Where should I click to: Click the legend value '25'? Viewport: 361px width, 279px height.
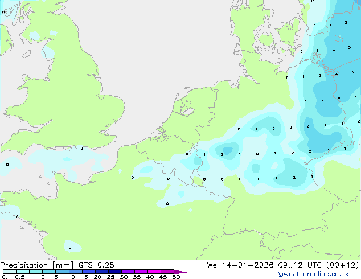pos(110,277)
